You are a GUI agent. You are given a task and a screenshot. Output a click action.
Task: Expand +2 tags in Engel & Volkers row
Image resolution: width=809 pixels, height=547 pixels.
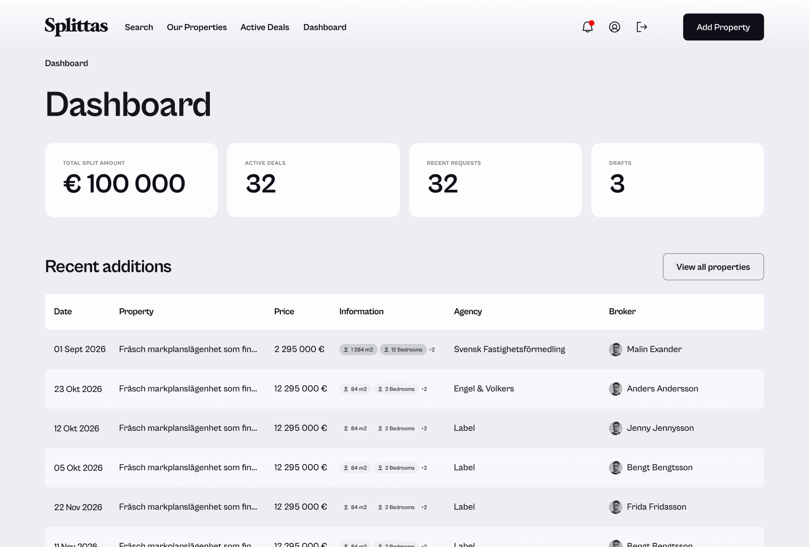pos(424,389)
